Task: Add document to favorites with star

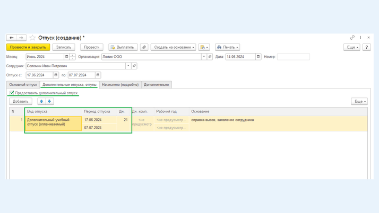Action: tap(32, 38)
